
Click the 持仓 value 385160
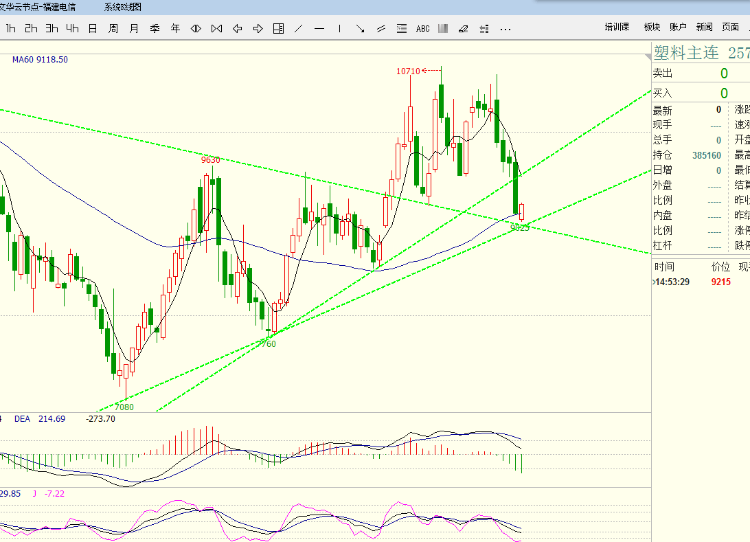[707, 155]
